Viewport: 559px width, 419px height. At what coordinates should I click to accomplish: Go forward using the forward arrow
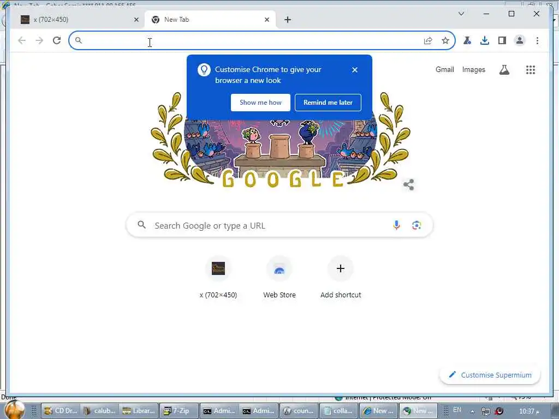point(39,40)
